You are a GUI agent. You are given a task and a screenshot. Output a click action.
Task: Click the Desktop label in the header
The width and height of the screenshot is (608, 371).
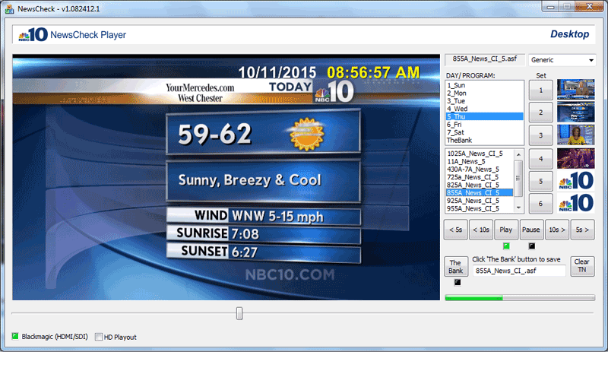click(x=569, y=34)
